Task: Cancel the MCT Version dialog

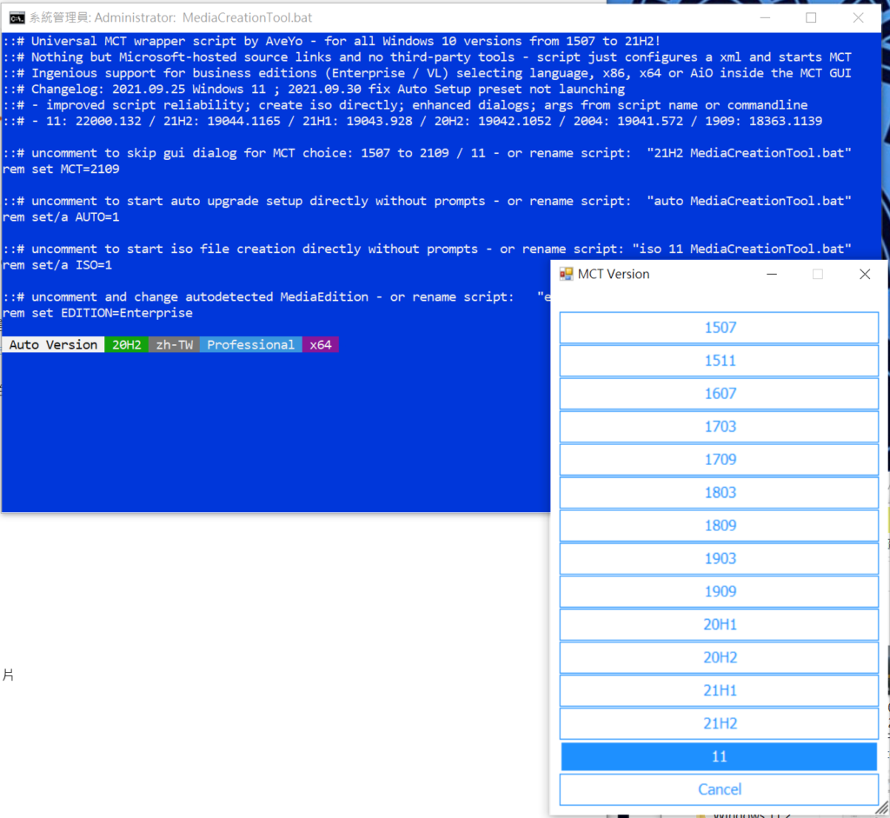Action: (x=719, y=789)
